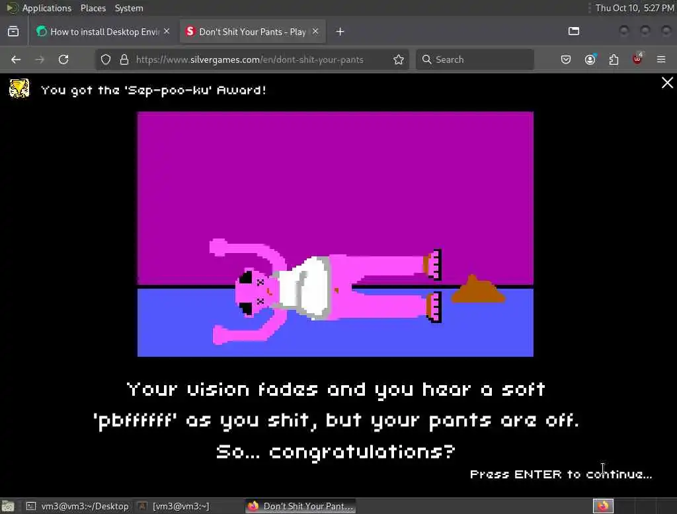Screen dimensions: 677x514
Task: Click the 'Sep-poo-ku' Award notification text
Action: click(153, 91)
